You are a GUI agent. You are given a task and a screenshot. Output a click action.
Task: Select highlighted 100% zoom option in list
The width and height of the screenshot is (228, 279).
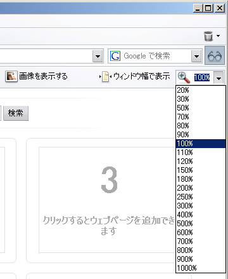201,144
